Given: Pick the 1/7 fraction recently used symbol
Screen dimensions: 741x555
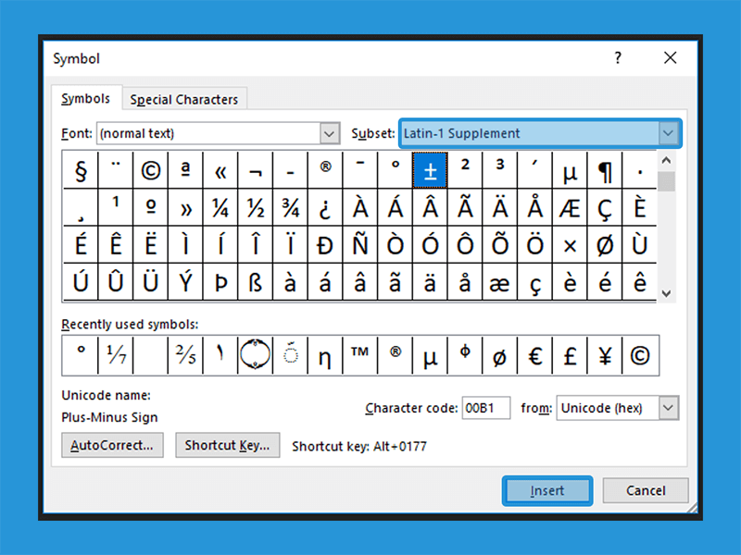Looking at the screenshot, I should point(116,355).
